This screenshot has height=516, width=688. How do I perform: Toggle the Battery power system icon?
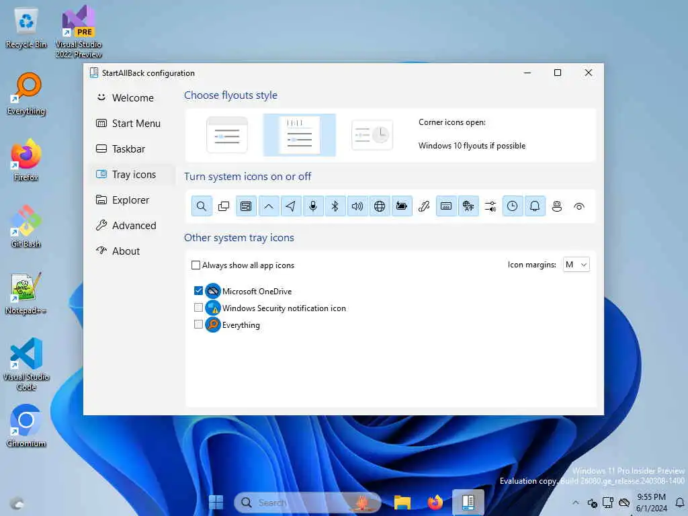[402, 206]
